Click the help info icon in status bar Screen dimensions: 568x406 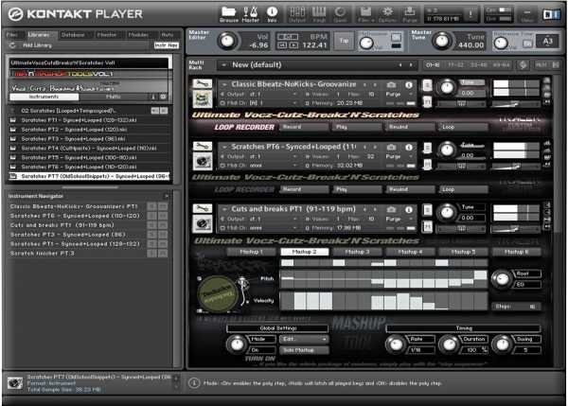194,383
